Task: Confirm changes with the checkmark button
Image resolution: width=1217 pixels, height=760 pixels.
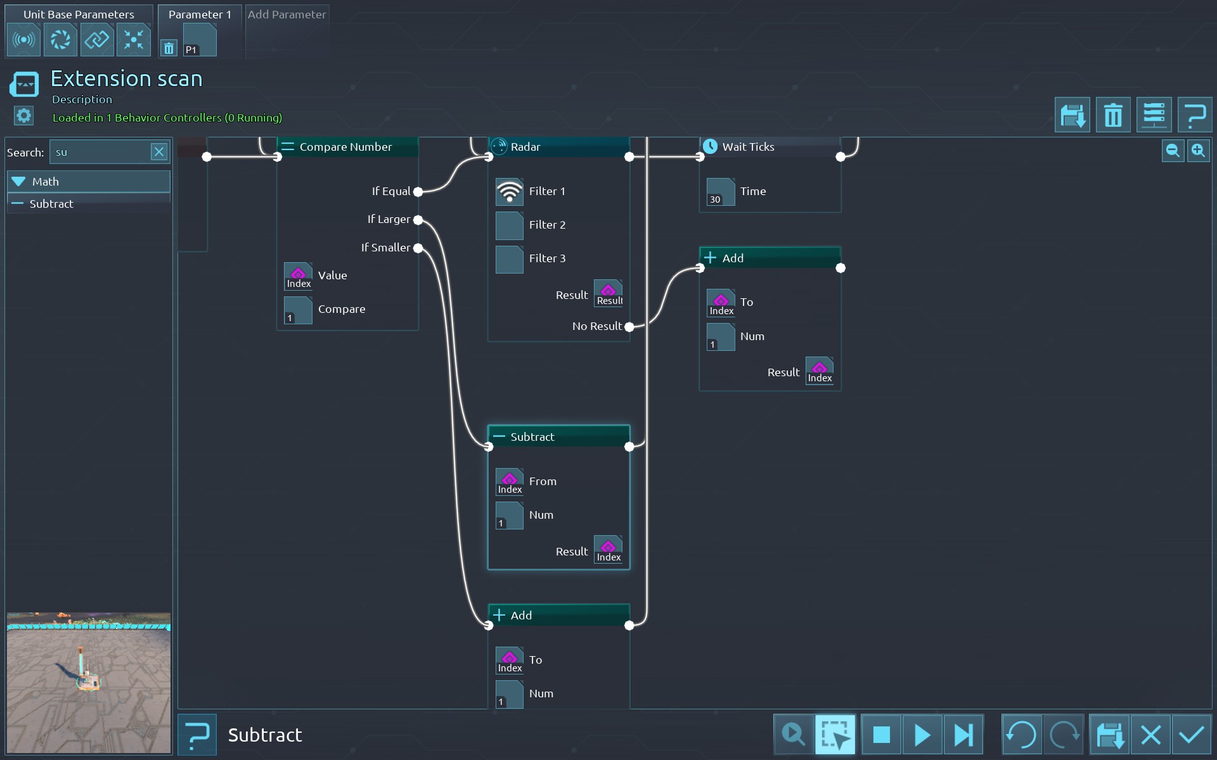Action: click(1192, 735)
